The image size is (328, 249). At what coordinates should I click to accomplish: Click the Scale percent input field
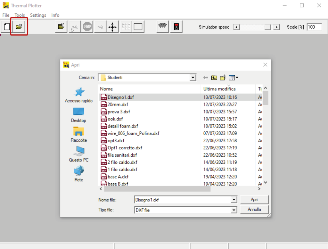coord(314,27)
